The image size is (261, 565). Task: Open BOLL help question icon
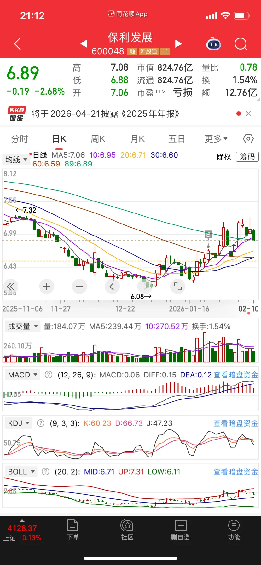tap(46, 472)
